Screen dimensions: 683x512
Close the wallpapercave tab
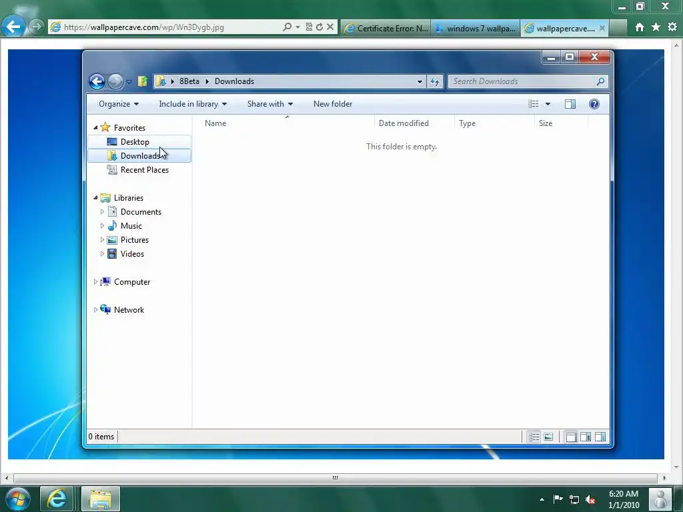point(602,28)
